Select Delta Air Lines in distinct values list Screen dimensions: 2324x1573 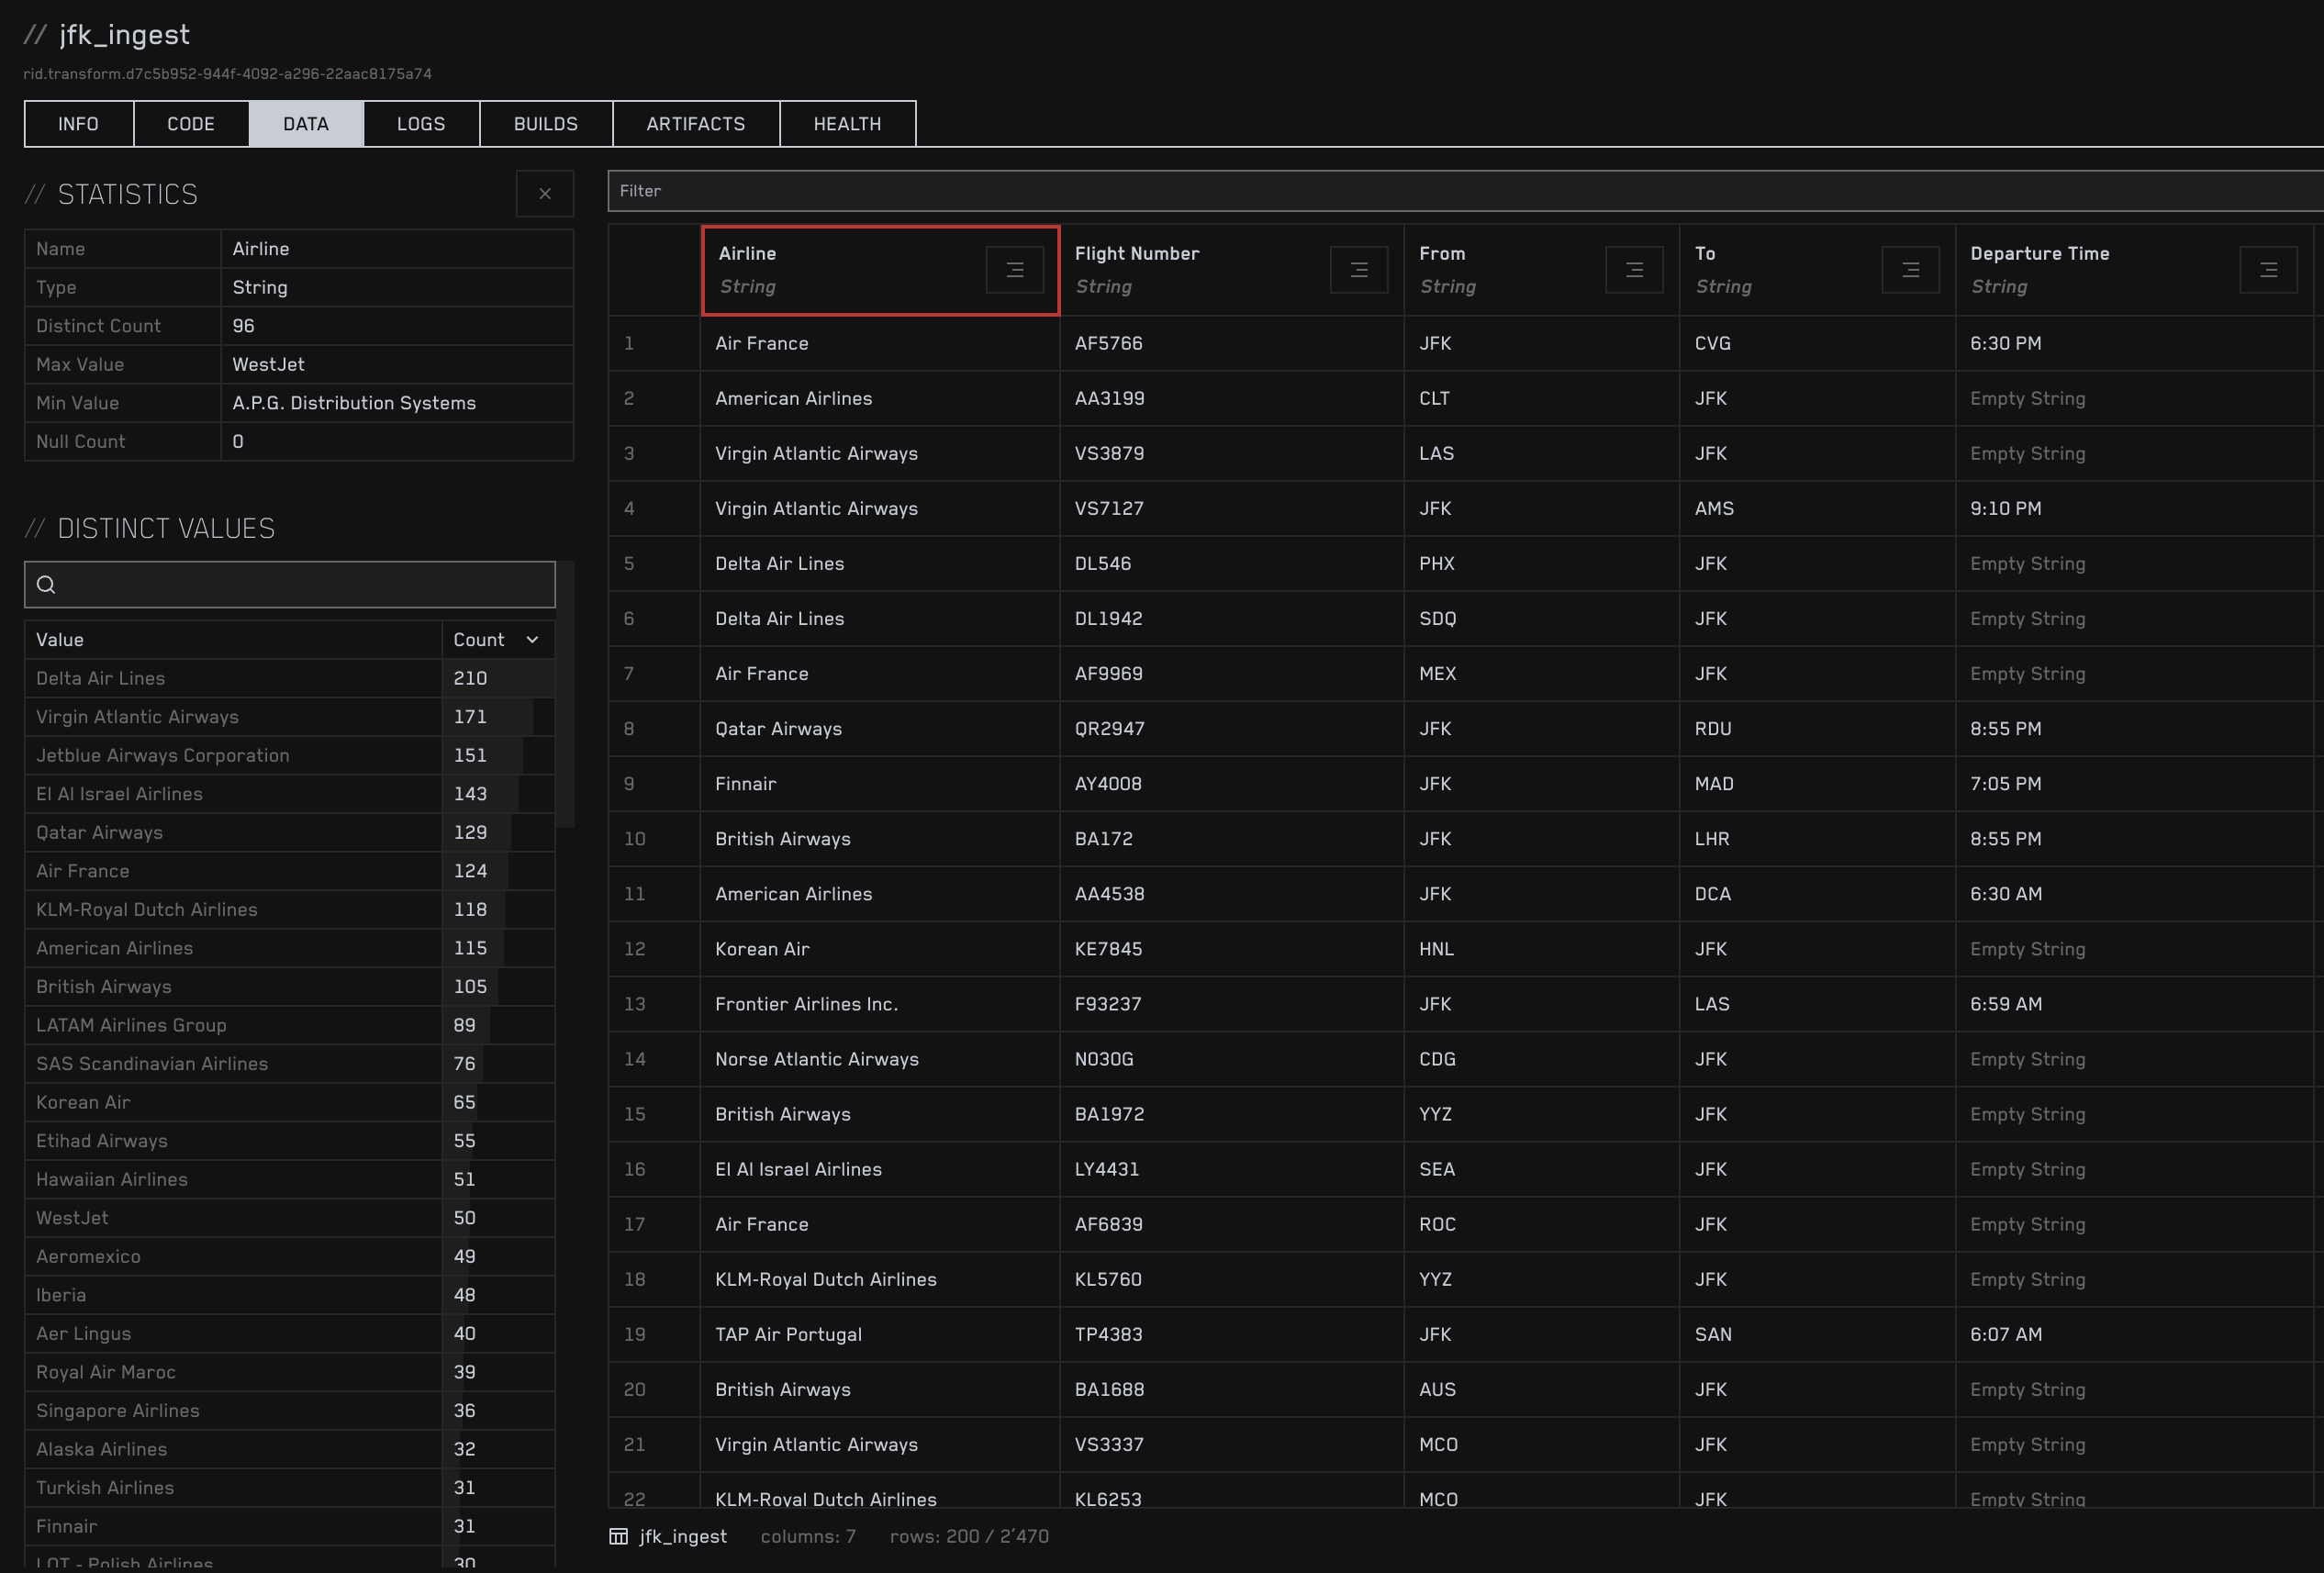[x=290, y=678]
